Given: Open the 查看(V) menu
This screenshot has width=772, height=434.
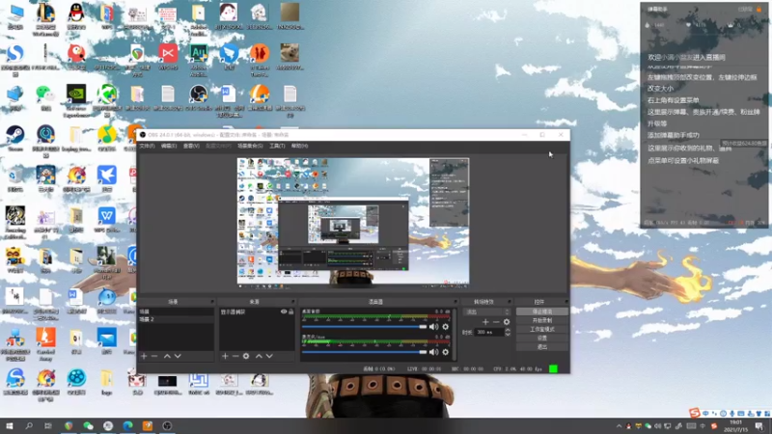Looking at the screenshot, I should point(191,146).
